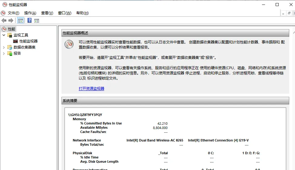Click the 0 C: disk column header
Image resolution: width=295 pixels, height=170 pixels.
click(x=211, y=153)
